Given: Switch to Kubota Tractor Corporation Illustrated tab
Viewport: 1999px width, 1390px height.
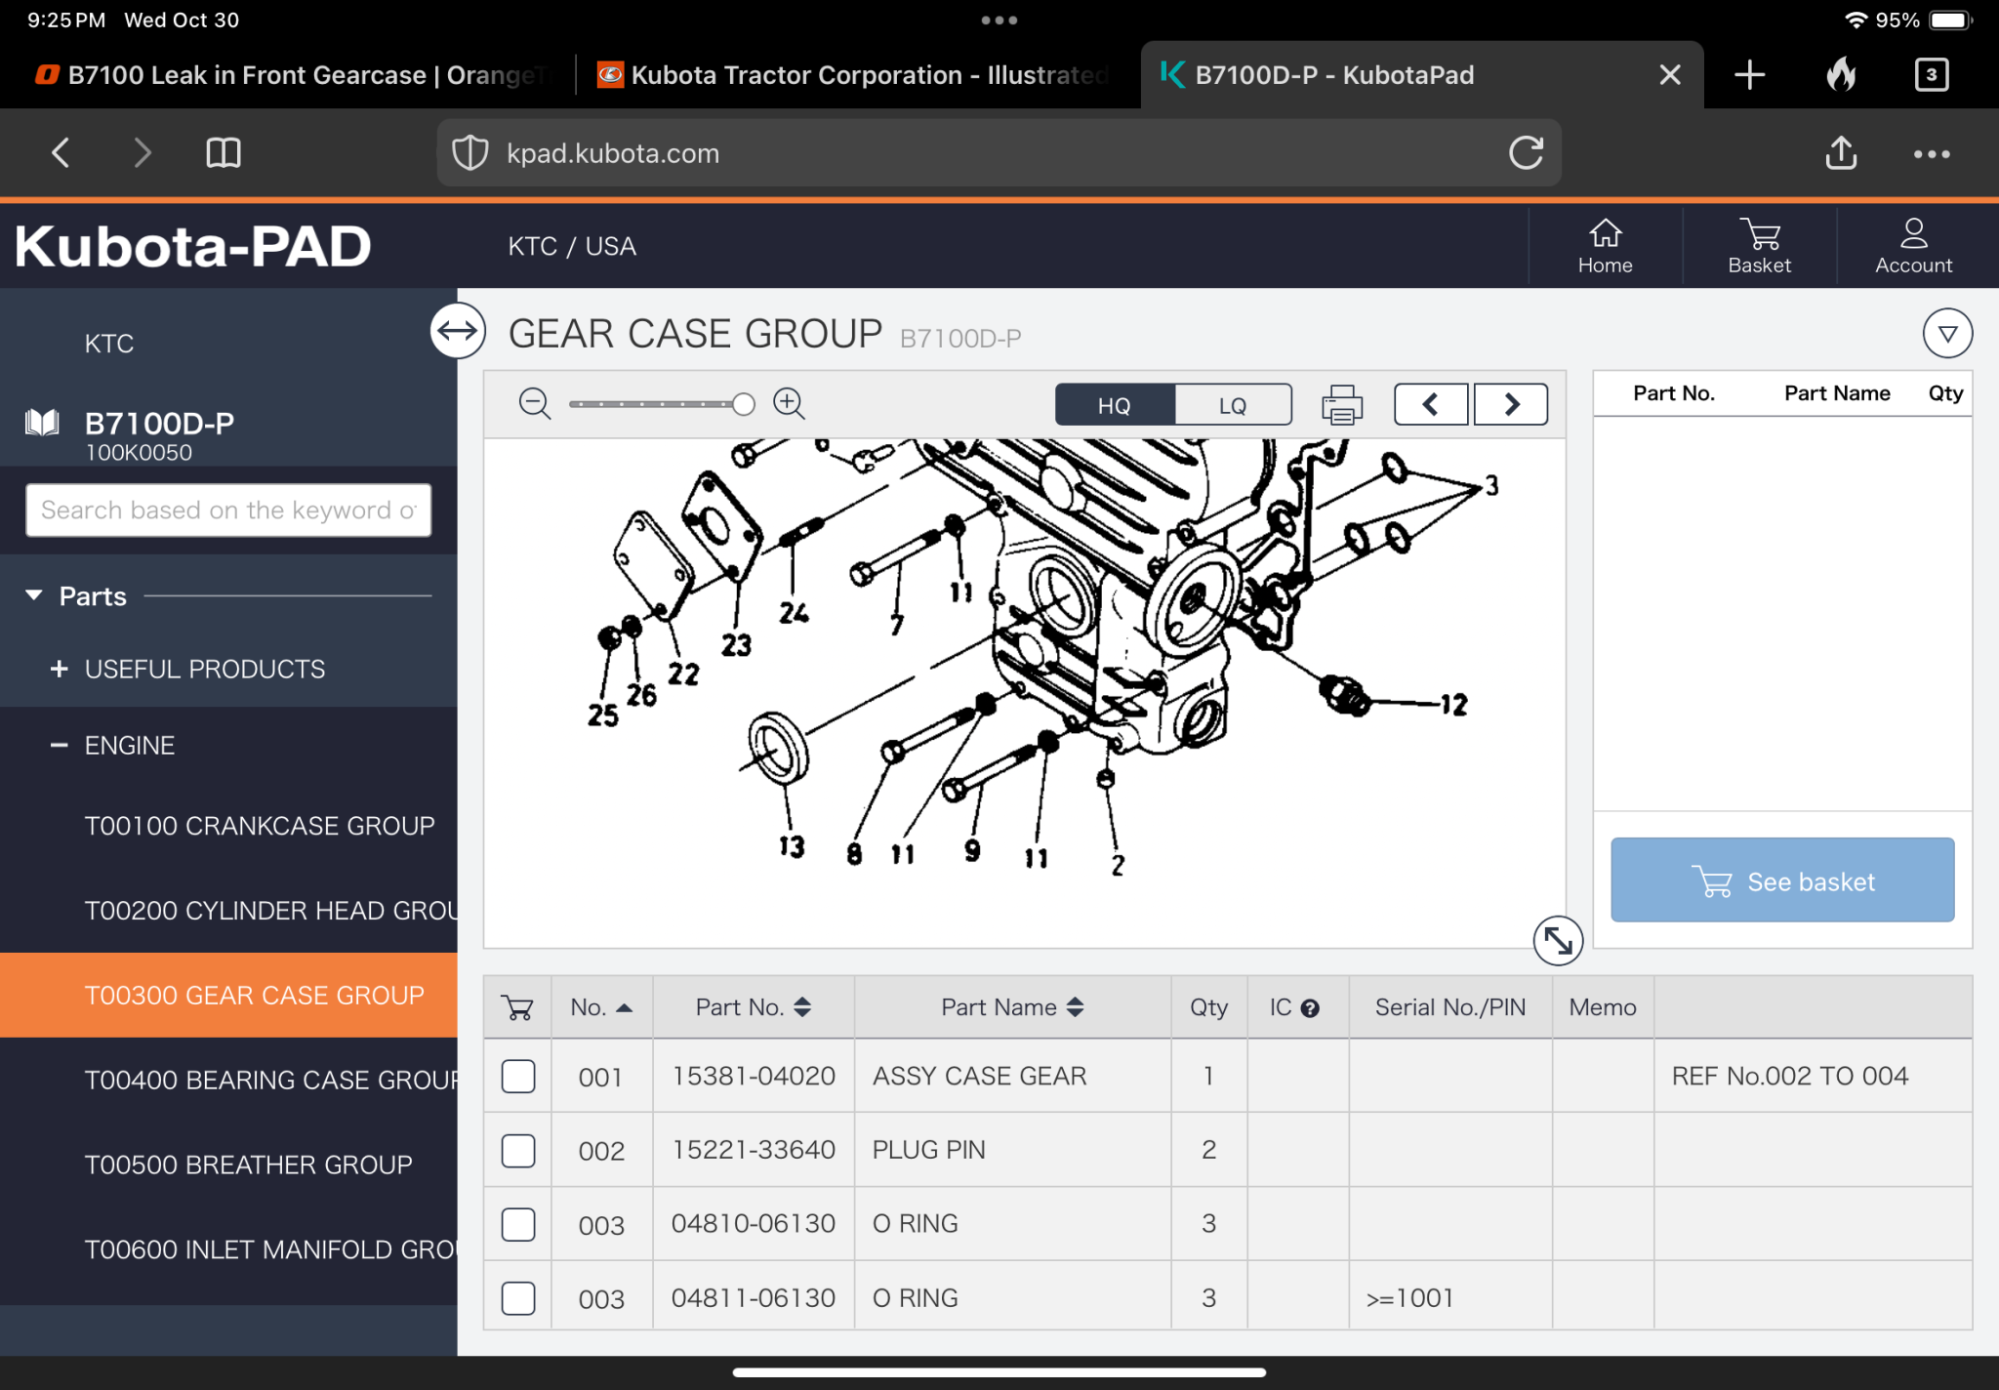Looking at the screenshot, I should click(853, 75).
